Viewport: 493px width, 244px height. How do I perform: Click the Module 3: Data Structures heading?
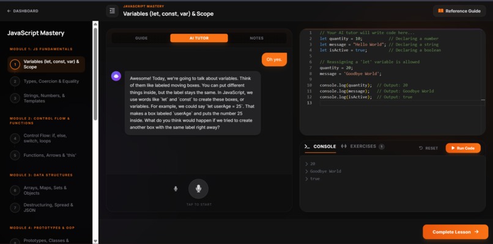pos(41,175)
